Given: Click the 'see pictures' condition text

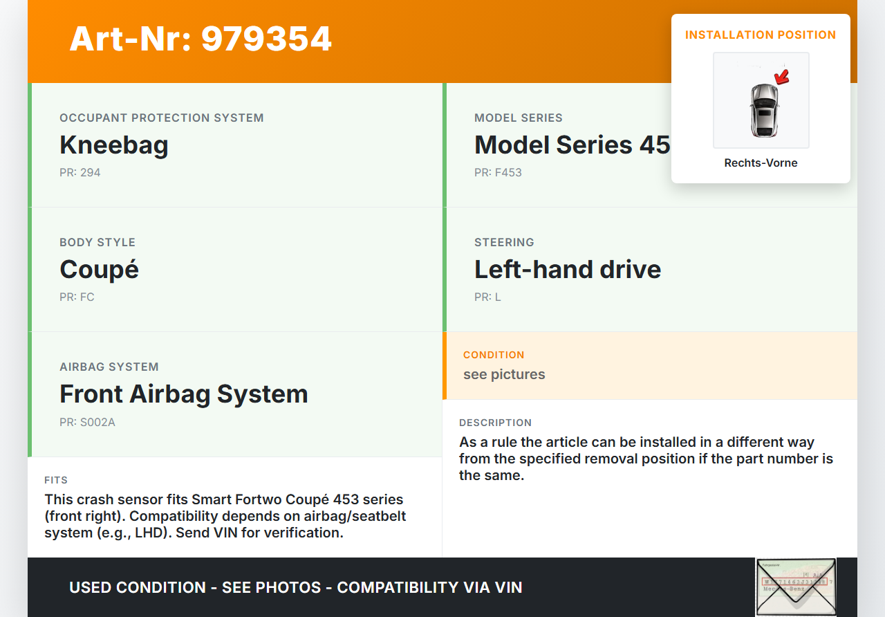Looking at the screenshot, I should pyautogui.click(x=504, y=374).
